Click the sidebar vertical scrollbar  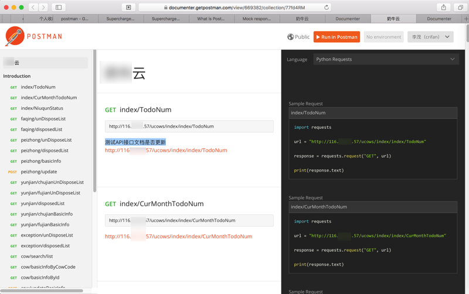(94, 121)
